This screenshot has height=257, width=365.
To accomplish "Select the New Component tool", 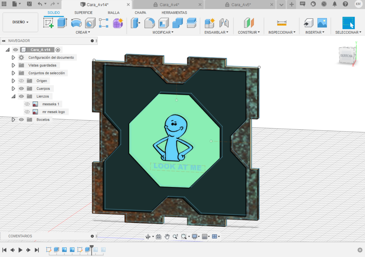I will click(209, 23).
